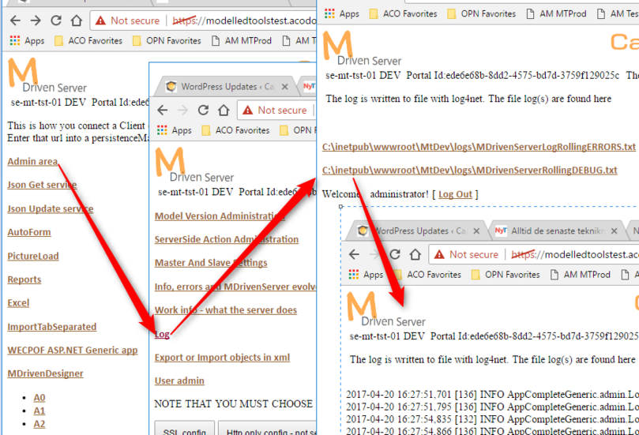Open Model Version Administration link
Screen dimensions: 639x435
click(220, 216)
